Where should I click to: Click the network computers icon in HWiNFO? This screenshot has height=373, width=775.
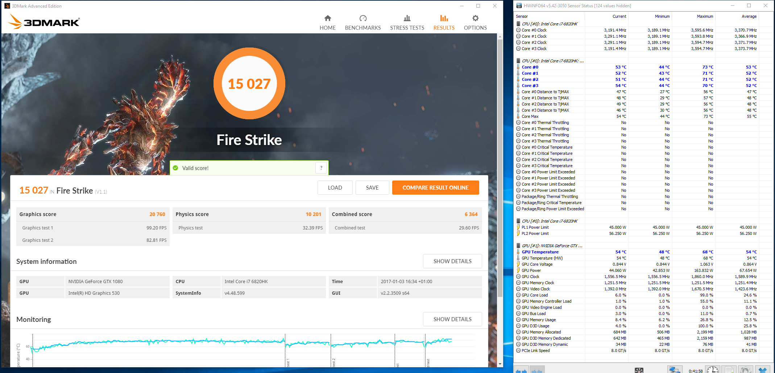pos(675,370)
